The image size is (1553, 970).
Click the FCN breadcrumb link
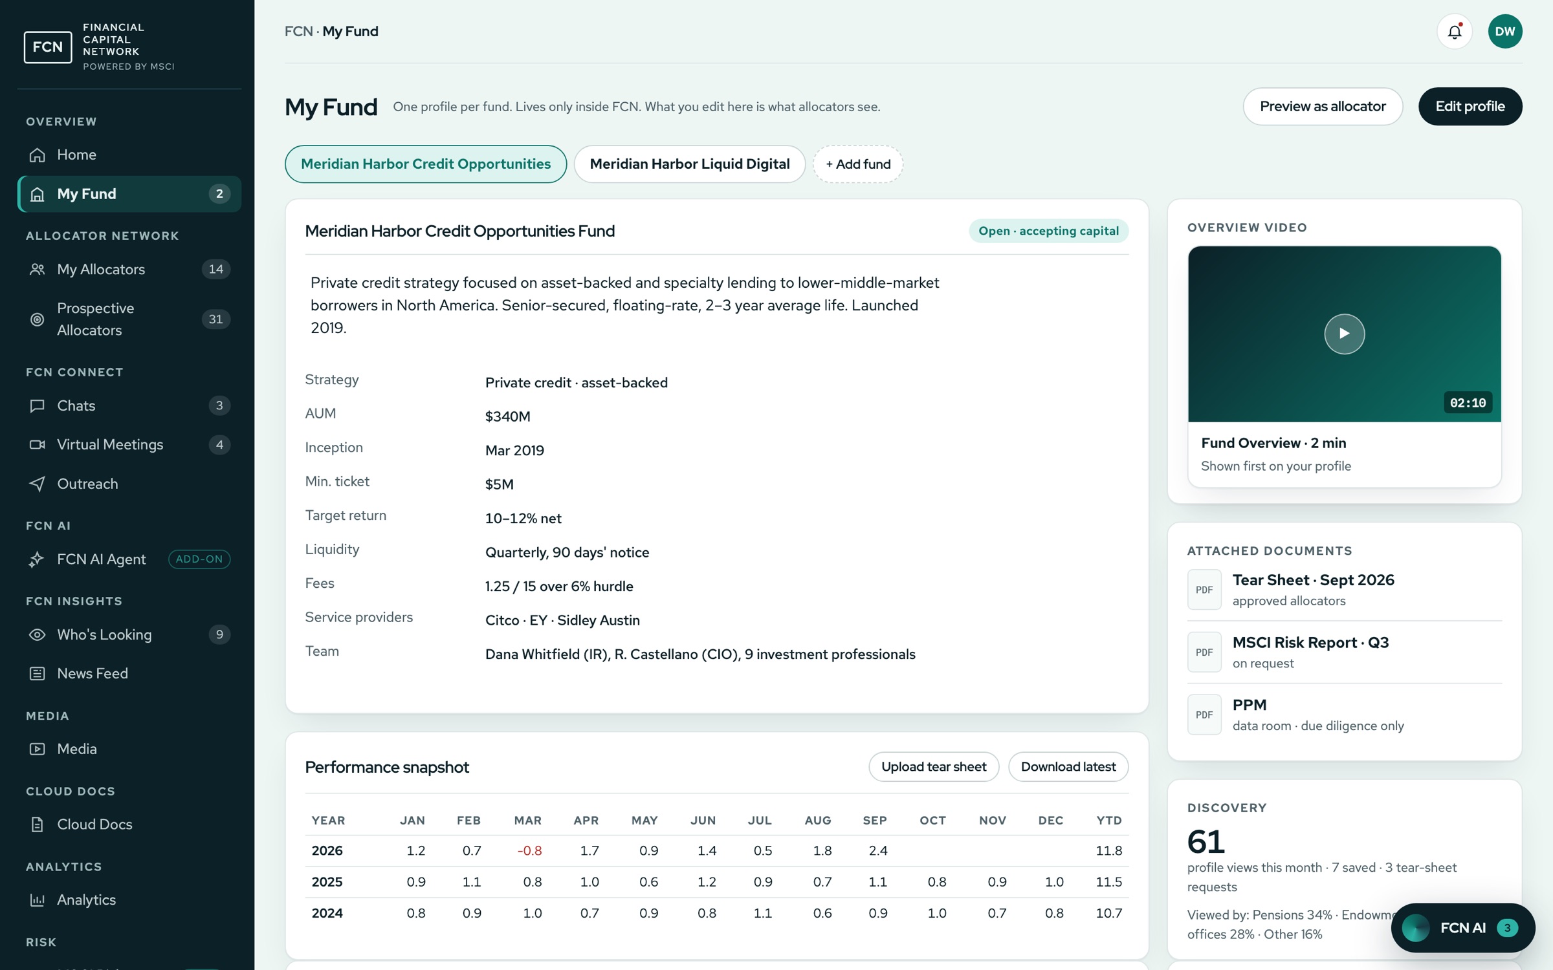(298, 31)
